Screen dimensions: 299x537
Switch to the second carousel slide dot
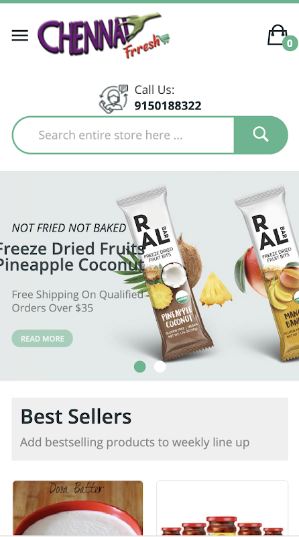(x=160, y=367)
